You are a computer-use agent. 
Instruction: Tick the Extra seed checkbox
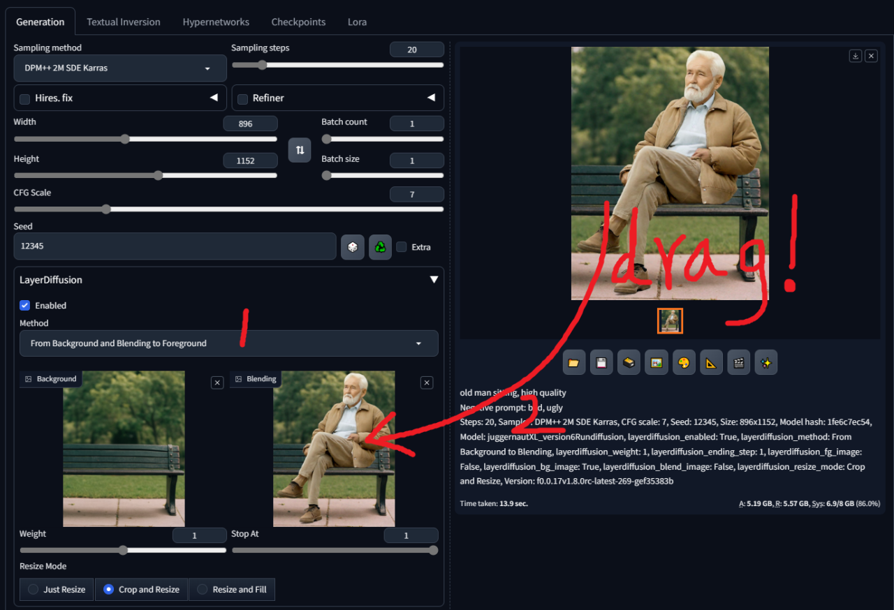pos(402,247)
